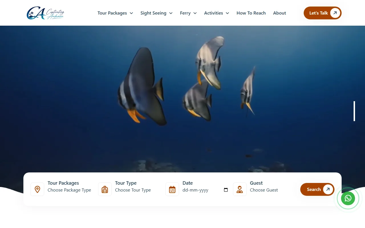Click the Captivating Andaman logo
This screenshot has height=228, width=365.
point(46,13)
